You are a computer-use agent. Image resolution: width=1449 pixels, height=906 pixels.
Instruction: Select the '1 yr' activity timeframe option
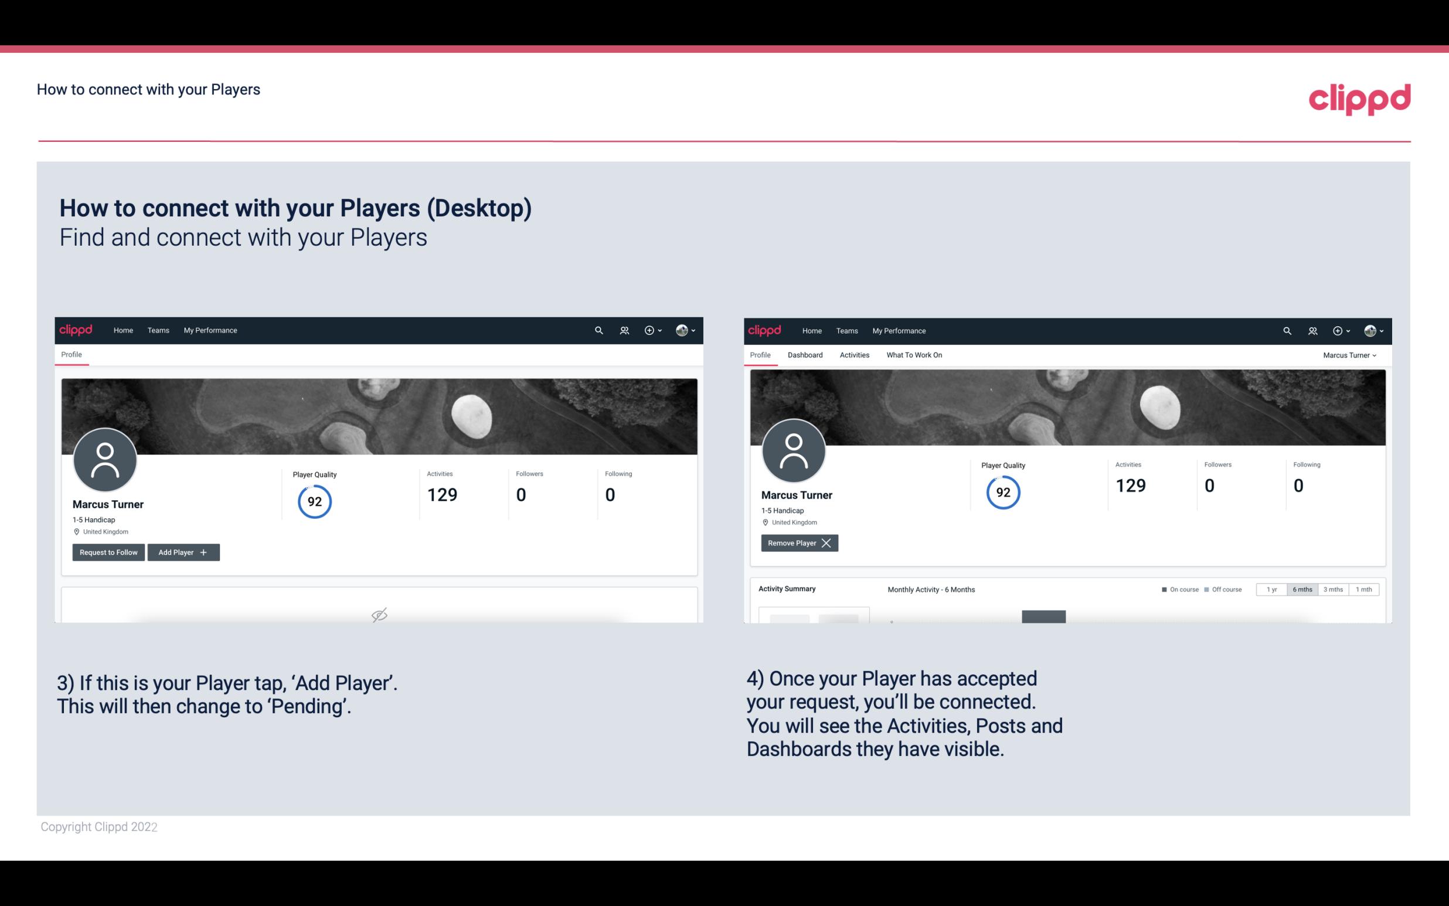pyautogui.click(x=1271, y=589)
